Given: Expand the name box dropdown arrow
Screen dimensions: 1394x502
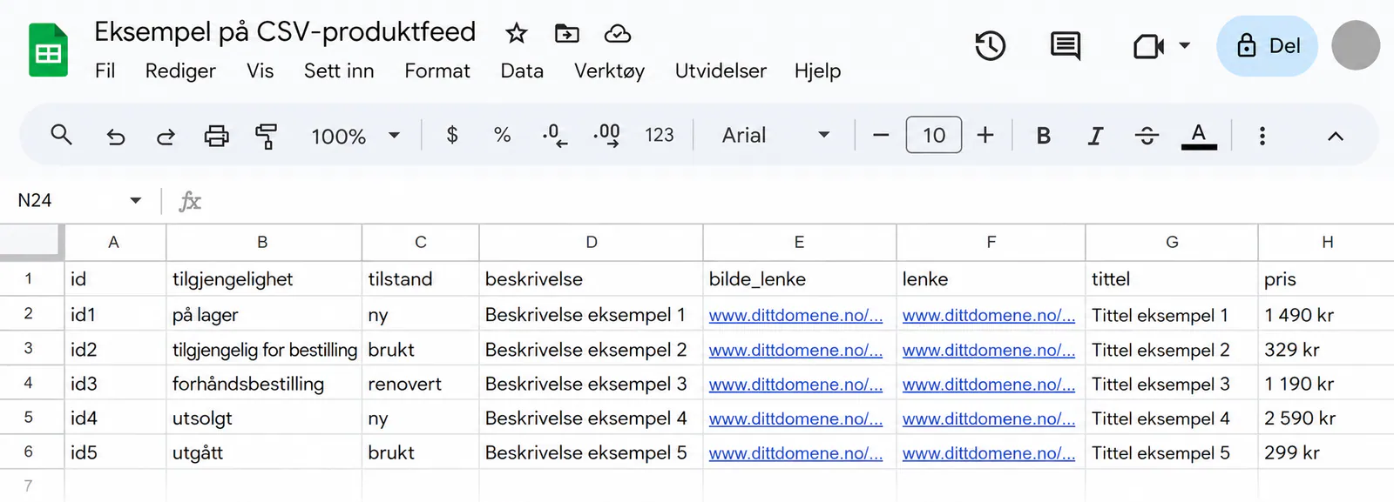Looking at the screenshot, I should [136, 201].
